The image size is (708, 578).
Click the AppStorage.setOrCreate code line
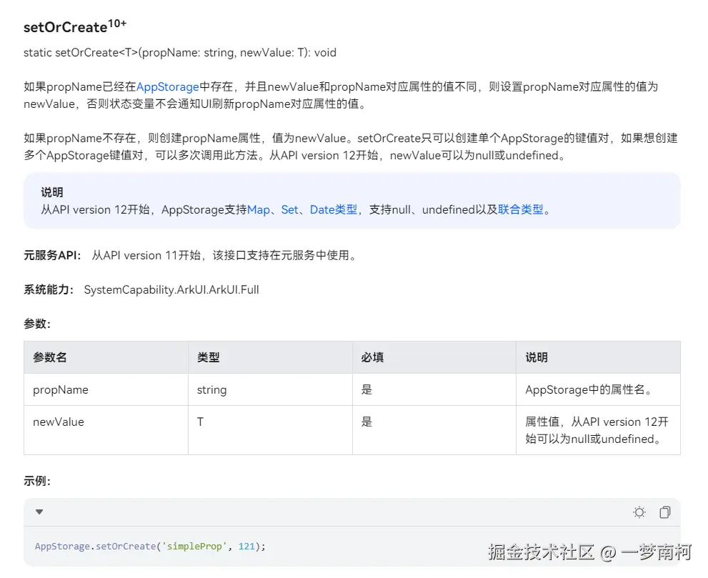pyautogui.click(x=150, y=546)
